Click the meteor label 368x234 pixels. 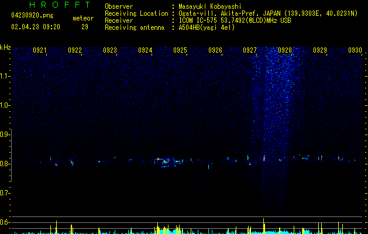(x=83, y=18)
